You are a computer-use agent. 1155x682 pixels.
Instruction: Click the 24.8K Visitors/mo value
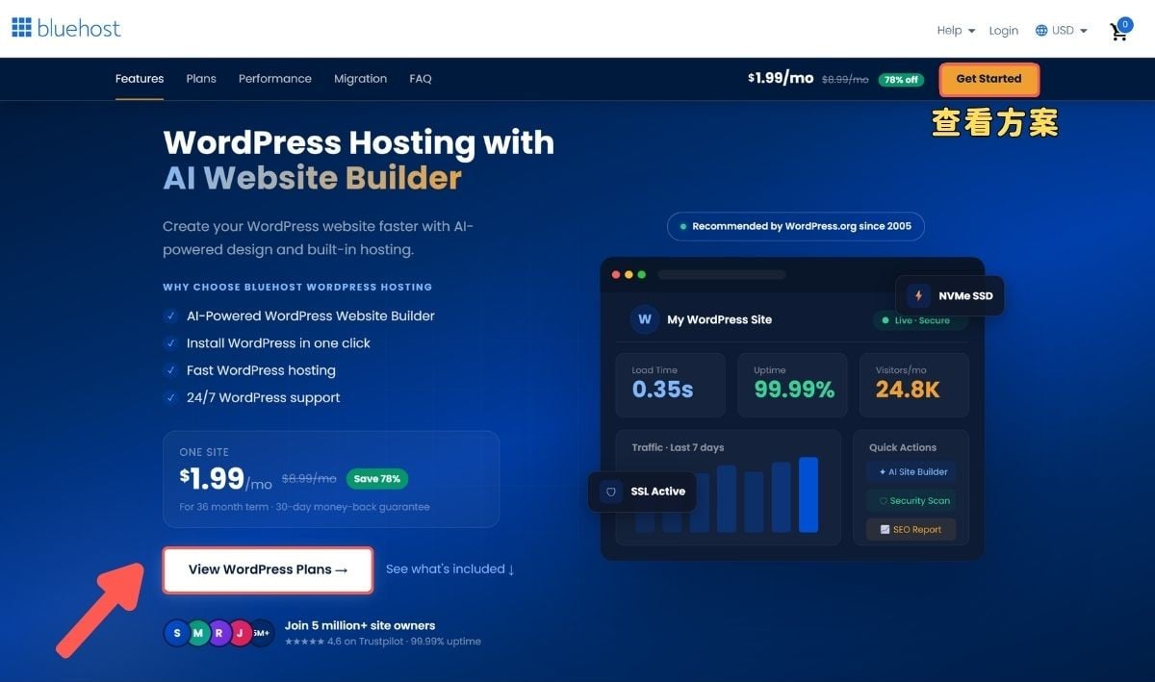908,390
